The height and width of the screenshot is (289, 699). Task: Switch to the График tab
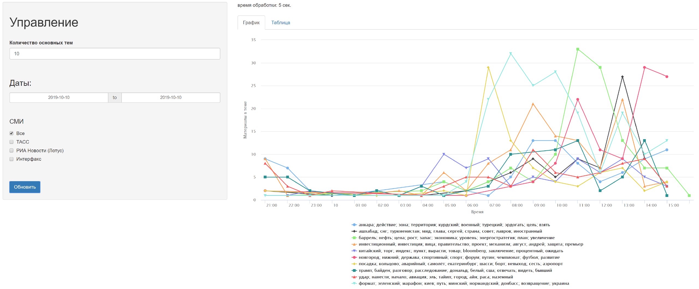251,23
